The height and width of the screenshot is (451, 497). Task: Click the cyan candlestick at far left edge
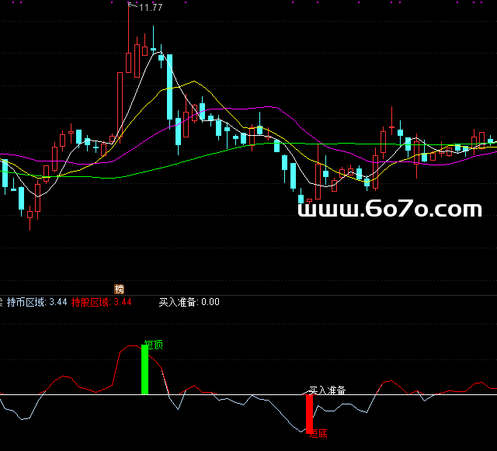5,174
